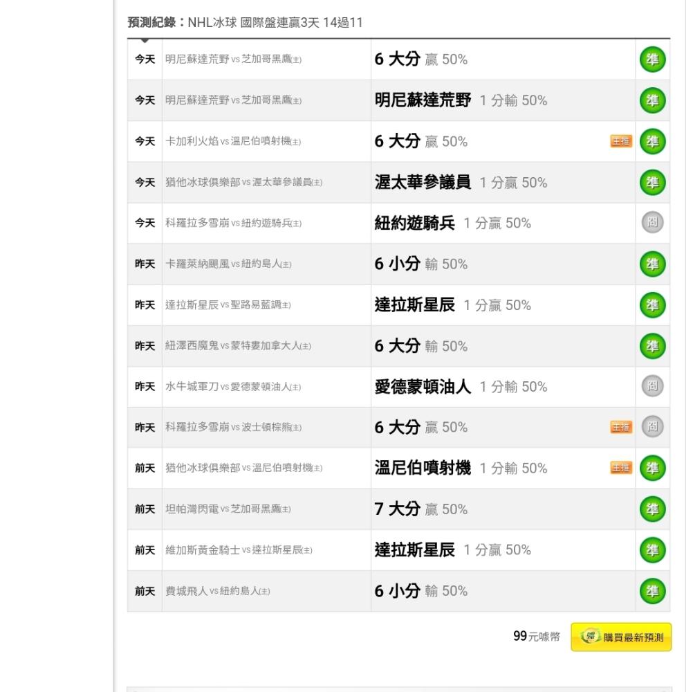Click green 準 badge in 維加斯黃金騎士 vs 達拉斯星辰 row
The width and height of the screenshot is (693, 692).
pos(652,550)
